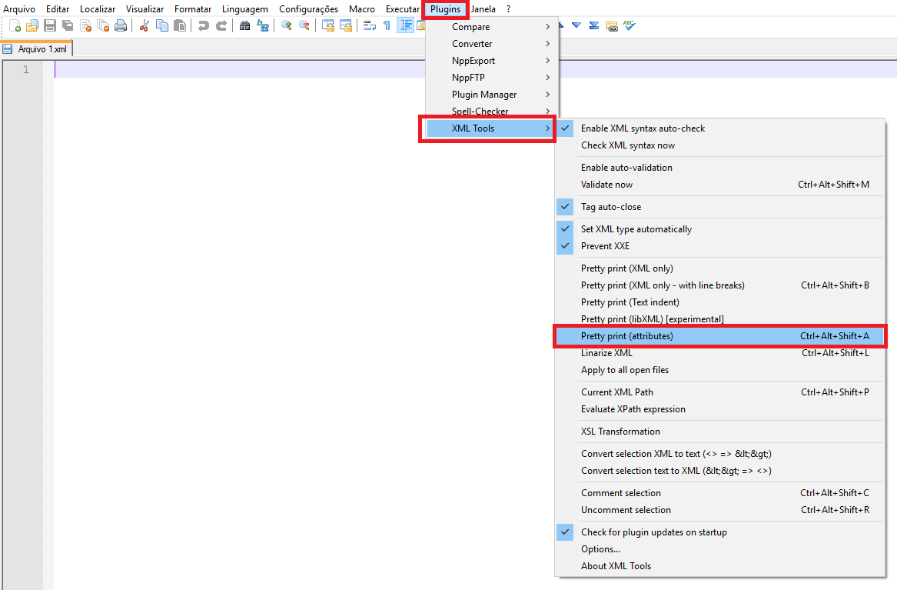Click the Find binoculars icon

pos(244,25)
